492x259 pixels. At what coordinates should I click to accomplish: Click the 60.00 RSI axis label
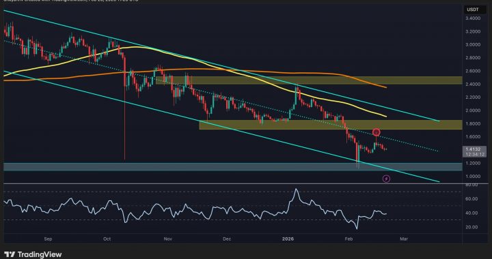[x=472, y=198]
